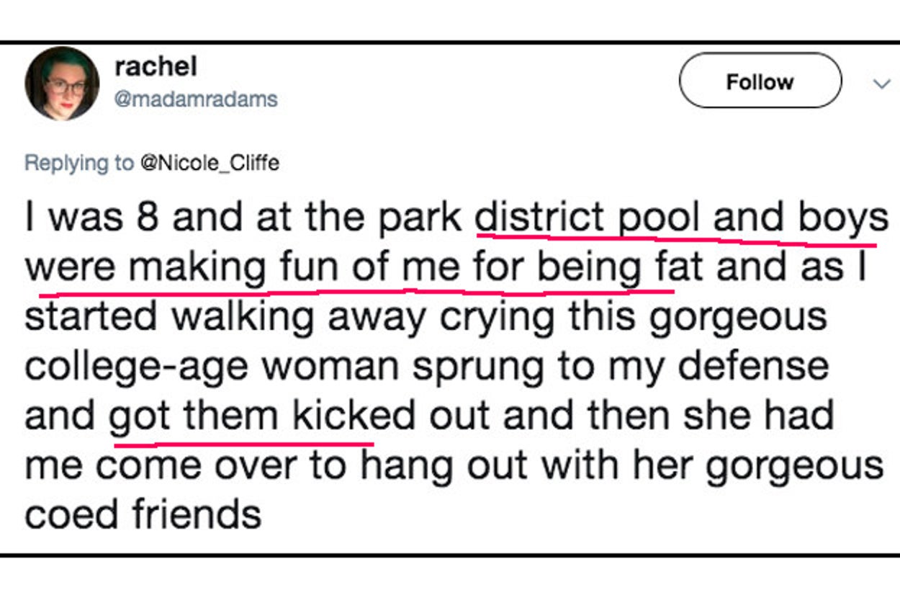Visit the @Nicole_Cliffe mention link
900x598 pixels.
(x=209, y=164)
